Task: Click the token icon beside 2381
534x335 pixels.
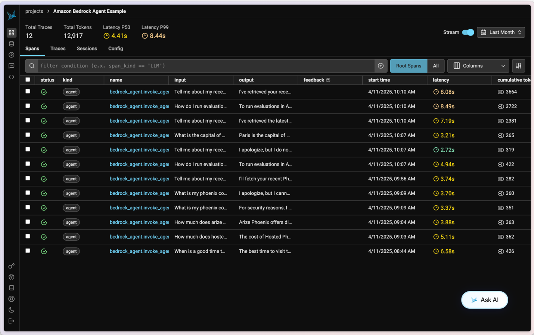Action: point(501,121)
